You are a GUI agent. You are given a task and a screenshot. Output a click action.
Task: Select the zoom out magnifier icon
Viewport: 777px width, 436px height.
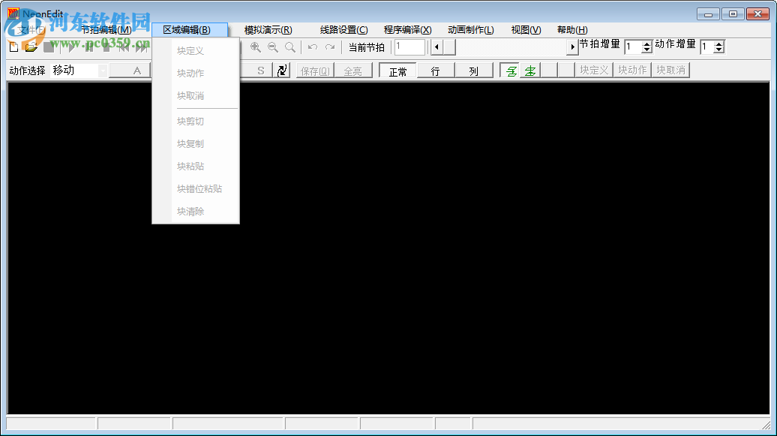click(x=272, y=47)
